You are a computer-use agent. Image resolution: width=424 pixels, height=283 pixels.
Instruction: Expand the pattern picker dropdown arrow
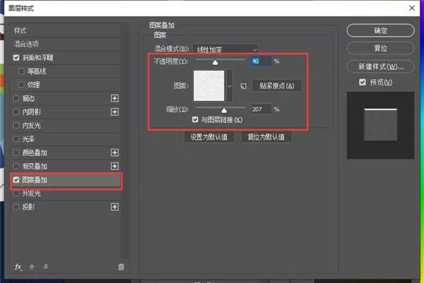point(230,86)
